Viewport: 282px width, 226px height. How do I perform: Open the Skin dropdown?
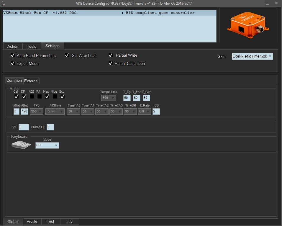tap(252, 56)
